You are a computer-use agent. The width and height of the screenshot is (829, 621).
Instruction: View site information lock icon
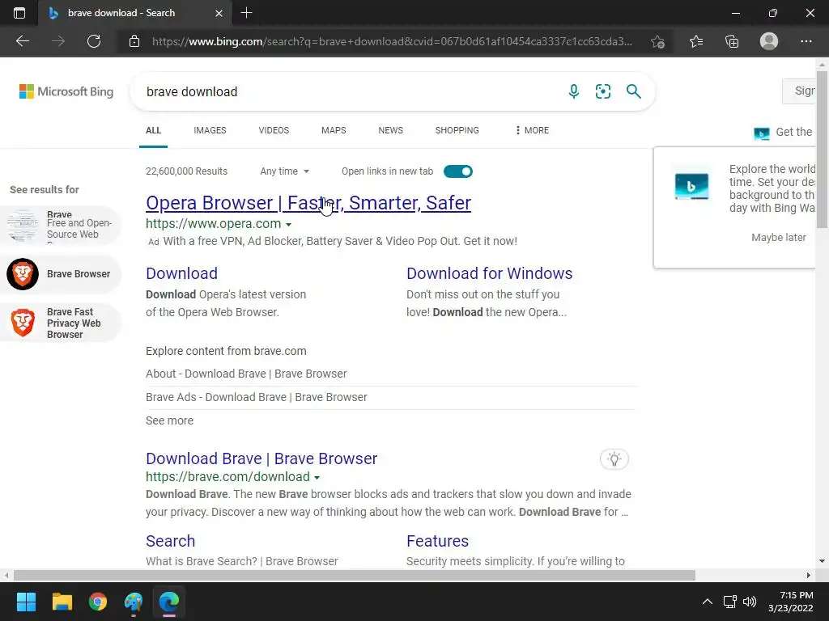pyautogui.click(x=134, y=41)
